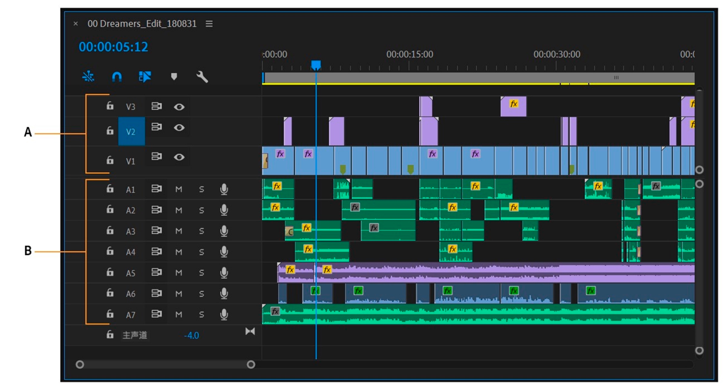Select the 00 Dreamers_Edit_180831 sequence tab

(x=142, y=24)
